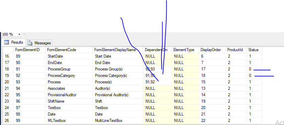Select row header 16
This screenshot has width=284, height=125.
(8, 56)
